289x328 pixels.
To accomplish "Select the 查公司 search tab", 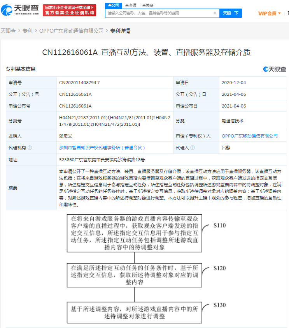I will coord(114,5).
